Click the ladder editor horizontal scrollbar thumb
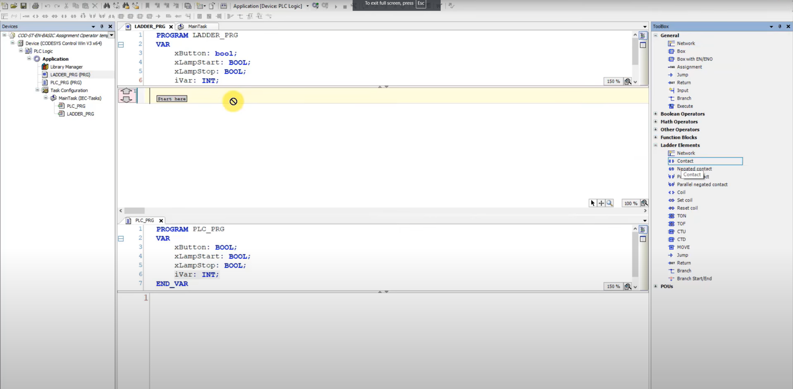The image size is (793, 389). (x=134, y=211)
